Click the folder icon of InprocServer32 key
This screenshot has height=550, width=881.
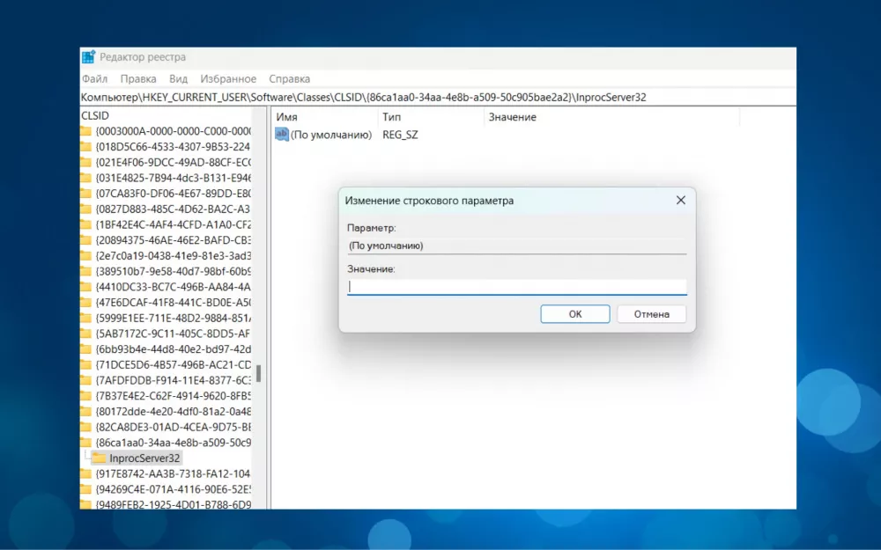tap(100, 458)
